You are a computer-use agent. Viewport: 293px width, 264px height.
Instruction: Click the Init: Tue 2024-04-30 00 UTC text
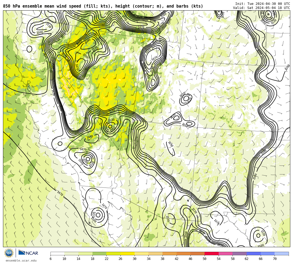[263, 4]
